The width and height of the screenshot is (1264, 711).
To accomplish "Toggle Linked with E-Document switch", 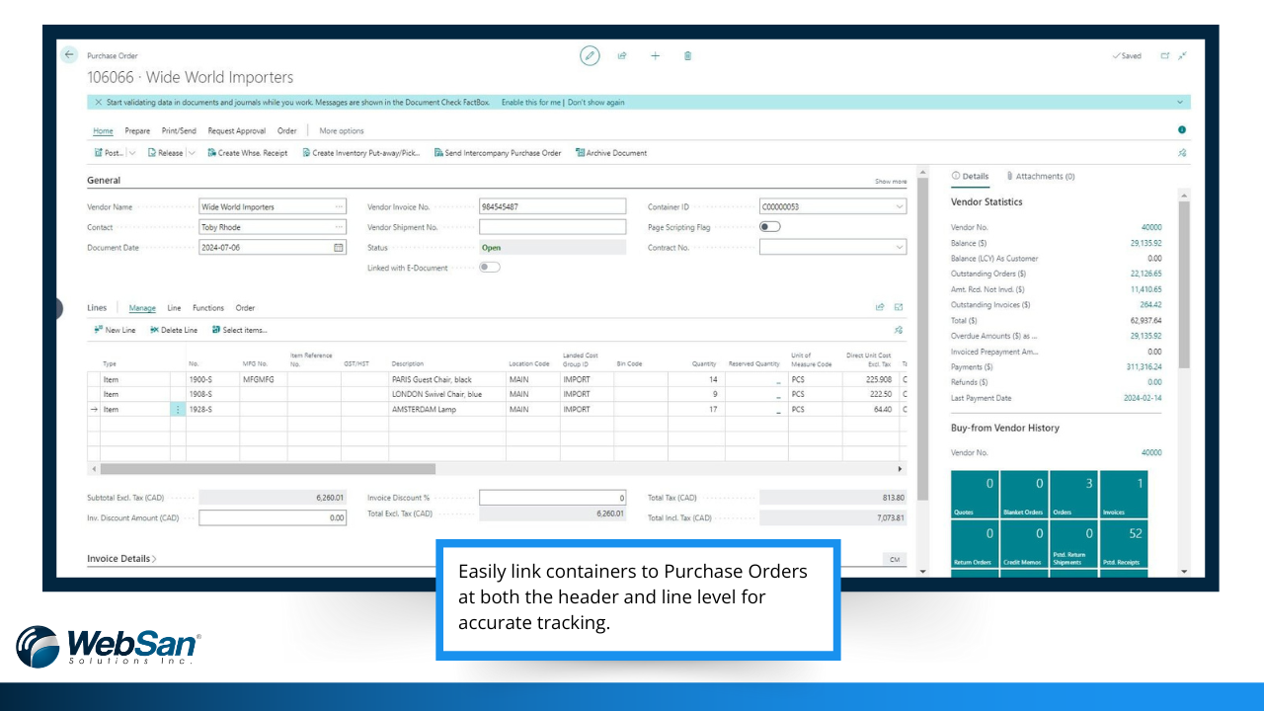I will click(490, 268).
